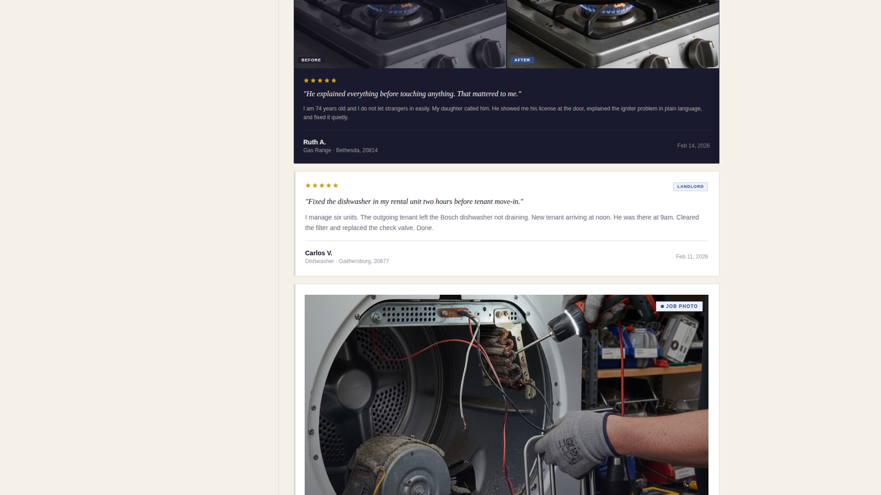Click the five-star rating on Carlos V.'s review
The width and height of the screenshot is (881, 495).
(322, 186)
